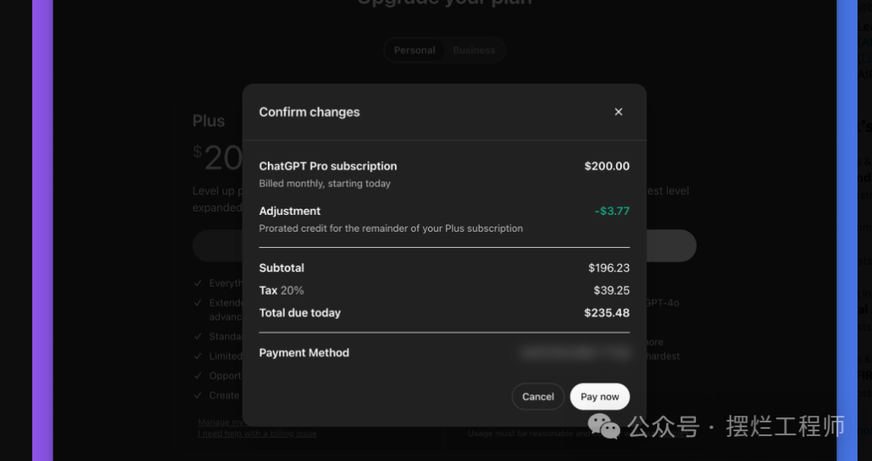This screenshot has width=872, height=461.
Task: Click the Plus plan heading
Action: click(208, 121)
